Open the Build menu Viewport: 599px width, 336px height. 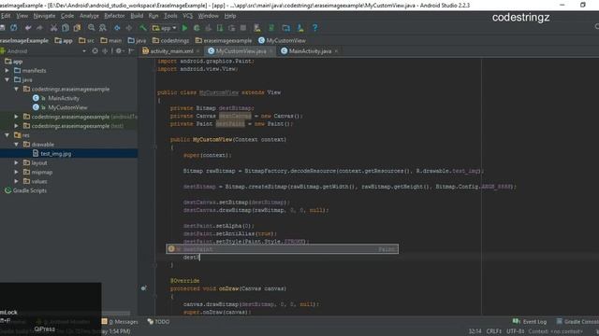click(137, 16)
